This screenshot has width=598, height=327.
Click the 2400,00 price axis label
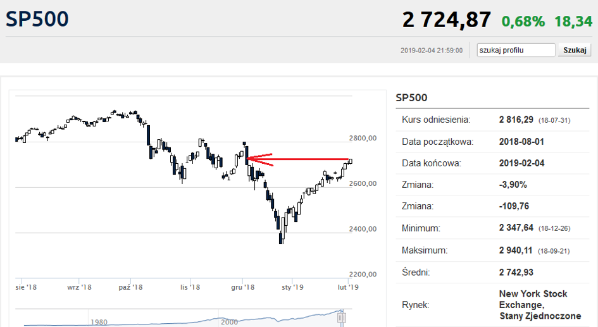click(x=363, y=229)
